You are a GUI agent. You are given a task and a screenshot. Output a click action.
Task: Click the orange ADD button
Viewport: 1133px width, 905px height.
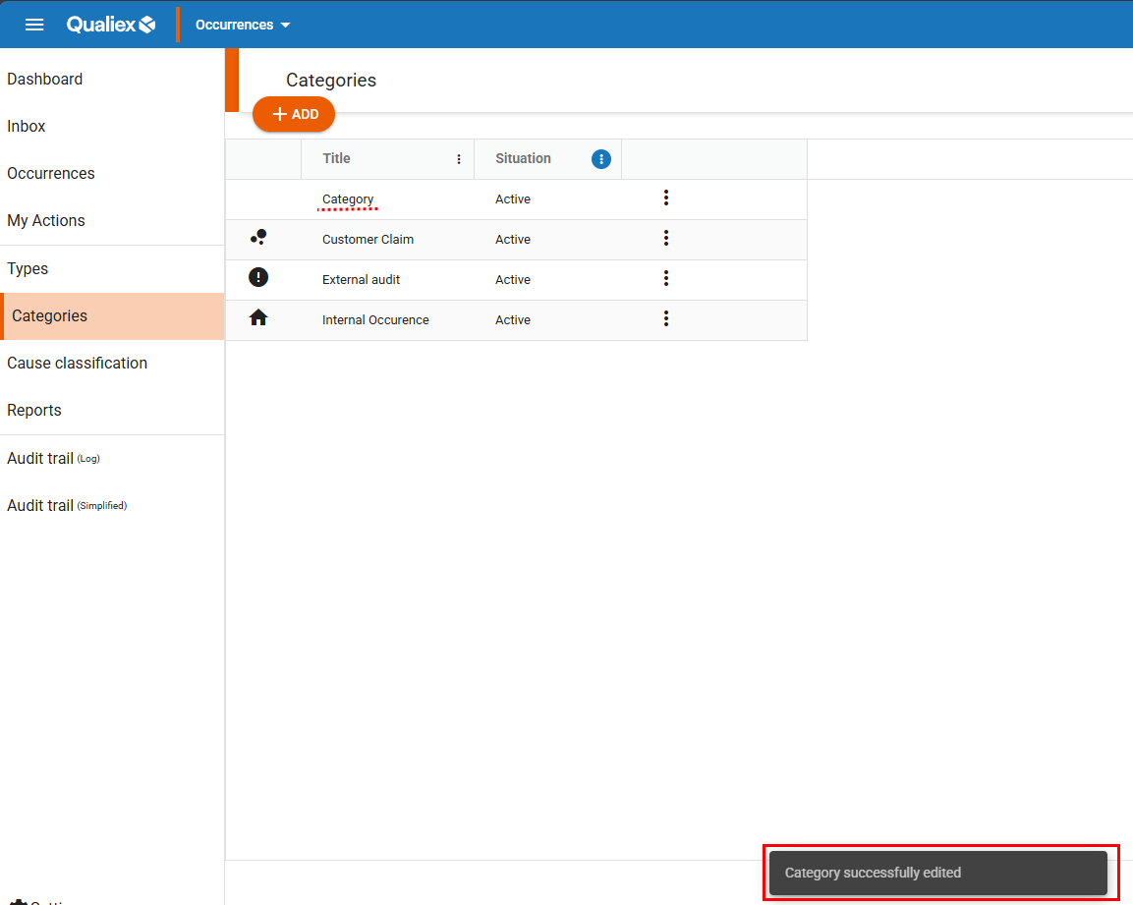coord(294,114)
